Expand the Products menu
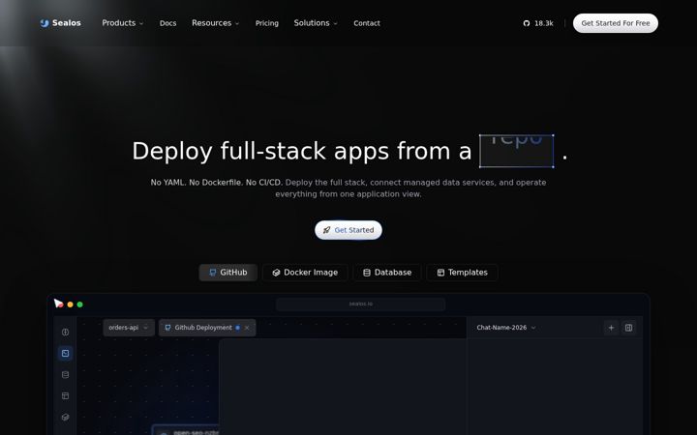 coord(123,23)
